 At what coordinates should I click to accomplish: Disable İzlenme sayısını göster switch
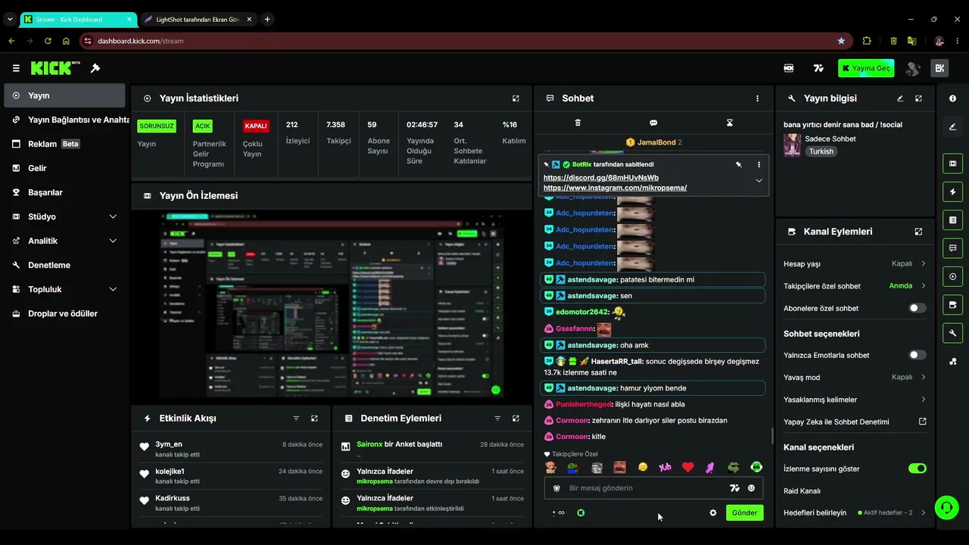coord(917,469)
